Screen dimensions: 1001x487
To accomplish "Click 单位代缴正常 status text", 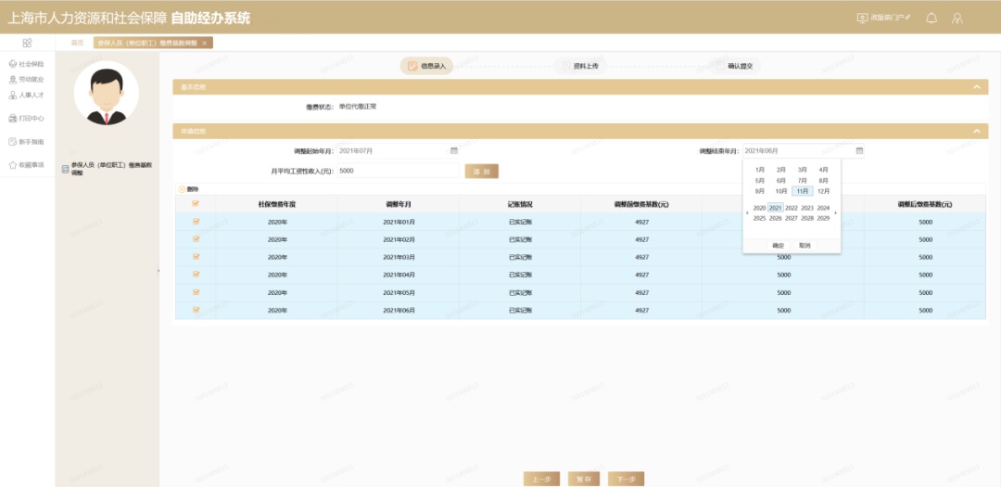I will pyautogui.click(x=358, y=107).
